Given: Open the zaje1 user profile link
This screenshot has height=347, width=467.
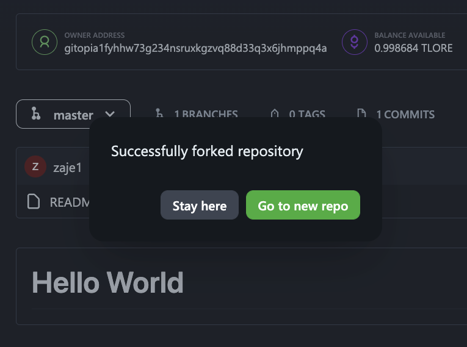Looking at the screenshot, I should coord(67,167).
